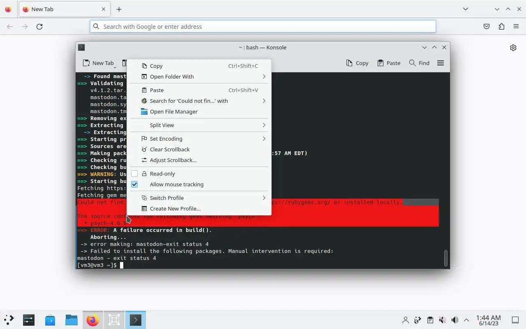Launch Discover software center from taskbar
Screen dimensions: 526x329
(x=50, y=320)
